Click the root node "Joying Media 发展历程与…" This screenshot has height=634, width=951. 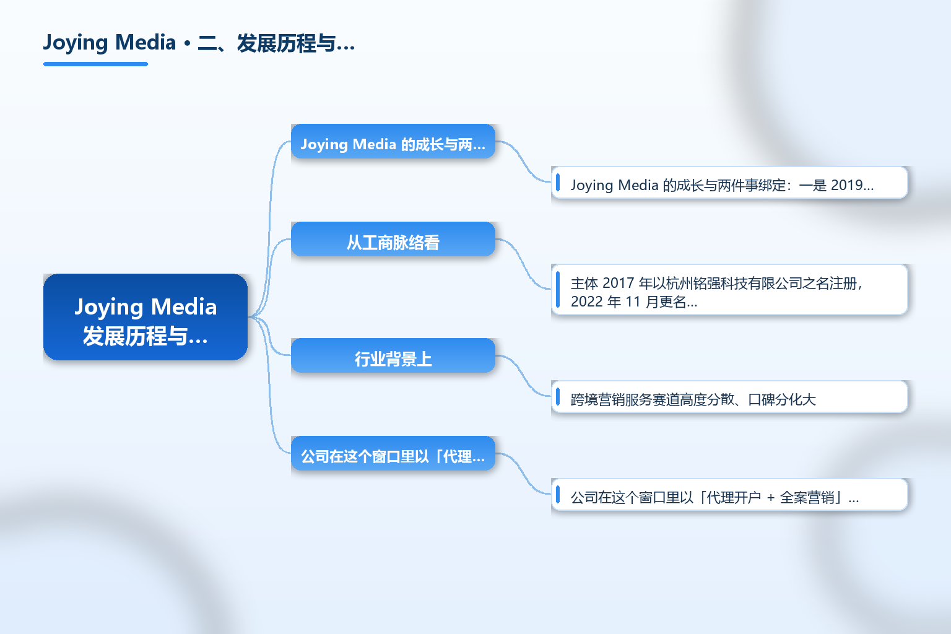tap(145, 317)
